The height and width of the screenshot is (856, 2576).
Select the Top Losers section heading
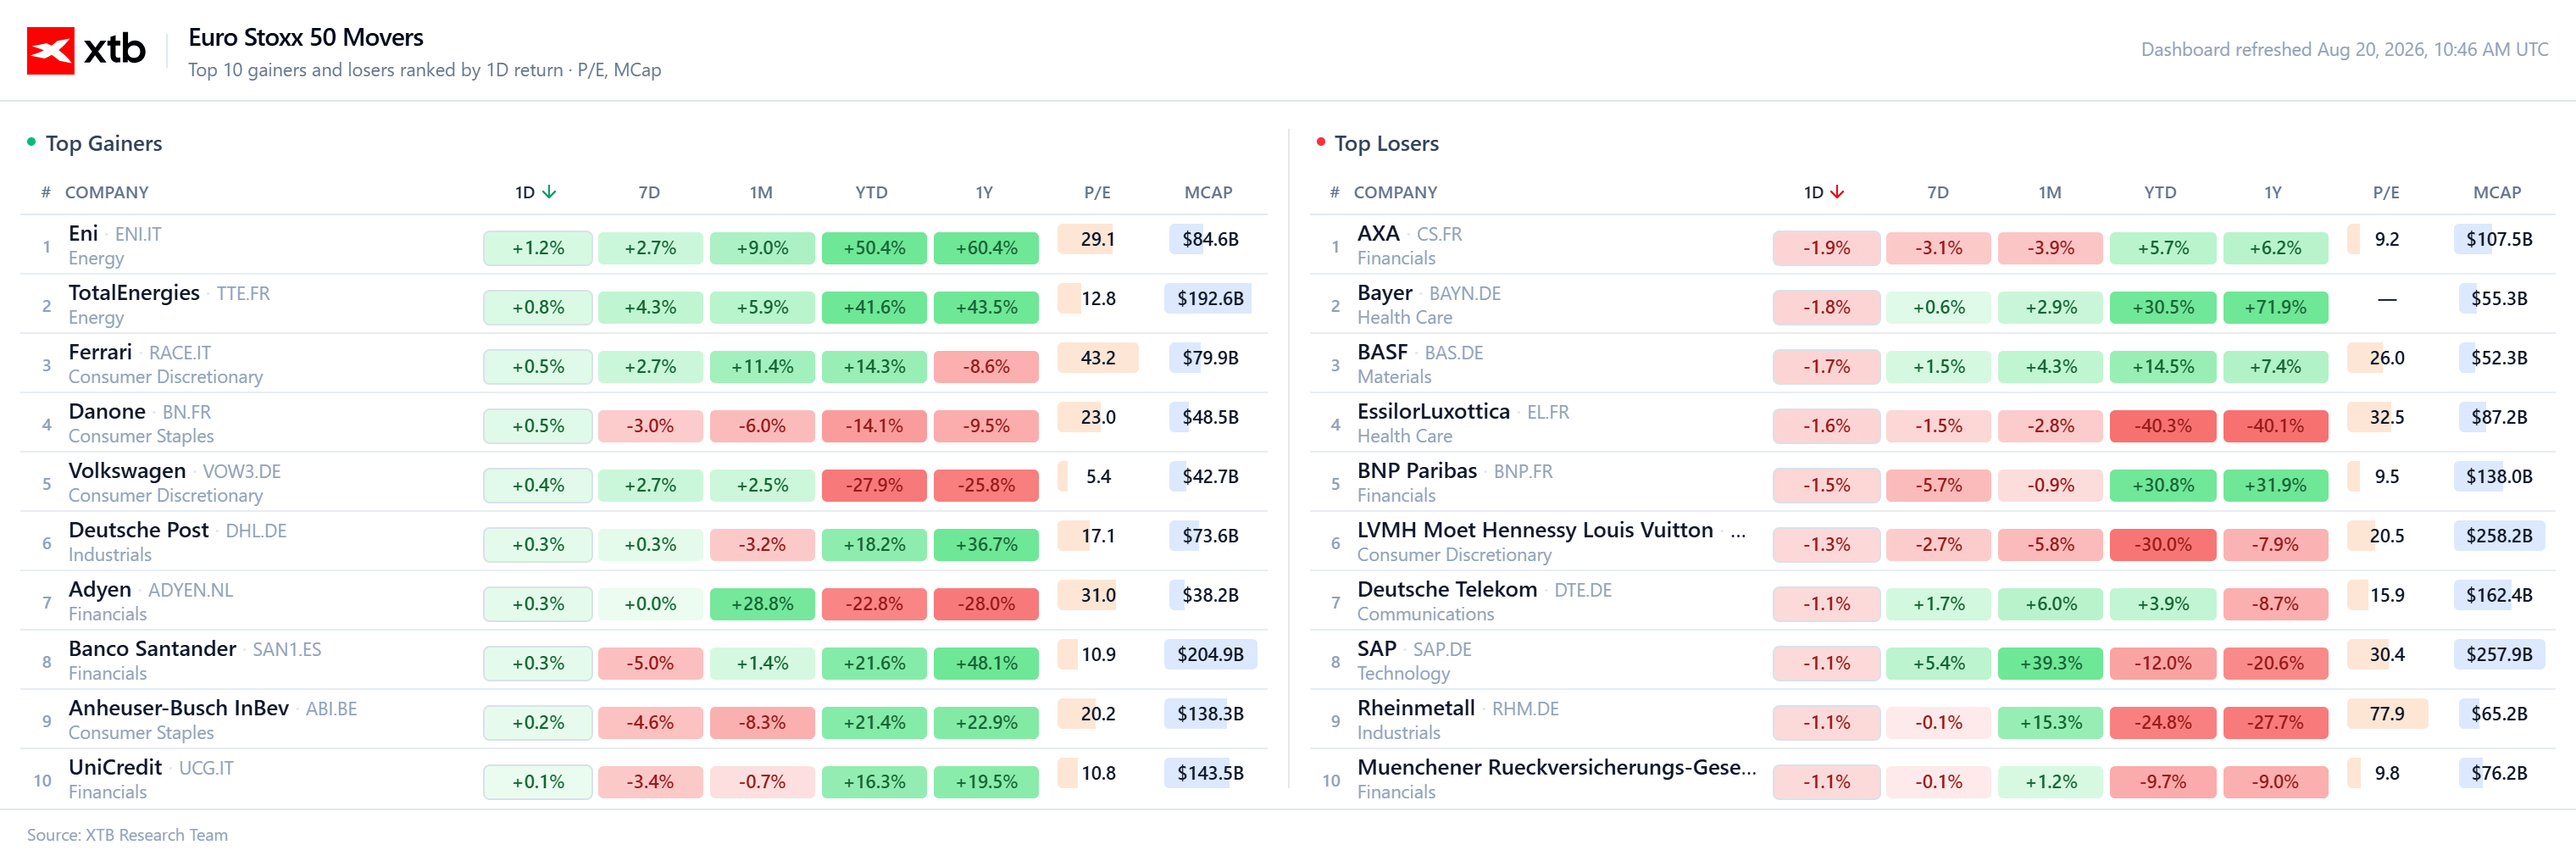pos(1386,143)
